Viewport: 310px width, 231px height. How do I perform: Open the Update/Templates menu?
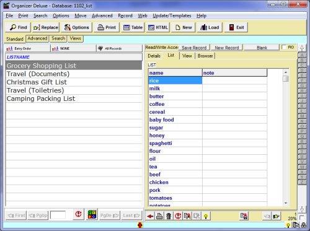tap(172, 15)
